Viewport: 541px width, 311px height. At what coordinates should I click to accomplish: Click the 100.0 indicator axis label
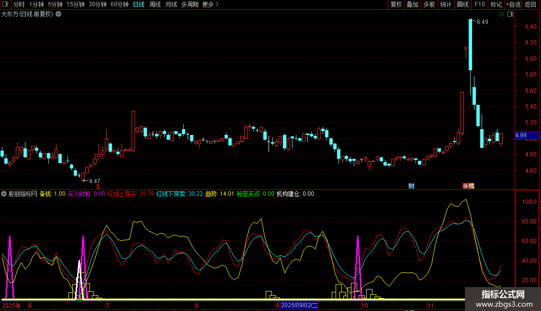pyautogui.click(x=529, y=202)
